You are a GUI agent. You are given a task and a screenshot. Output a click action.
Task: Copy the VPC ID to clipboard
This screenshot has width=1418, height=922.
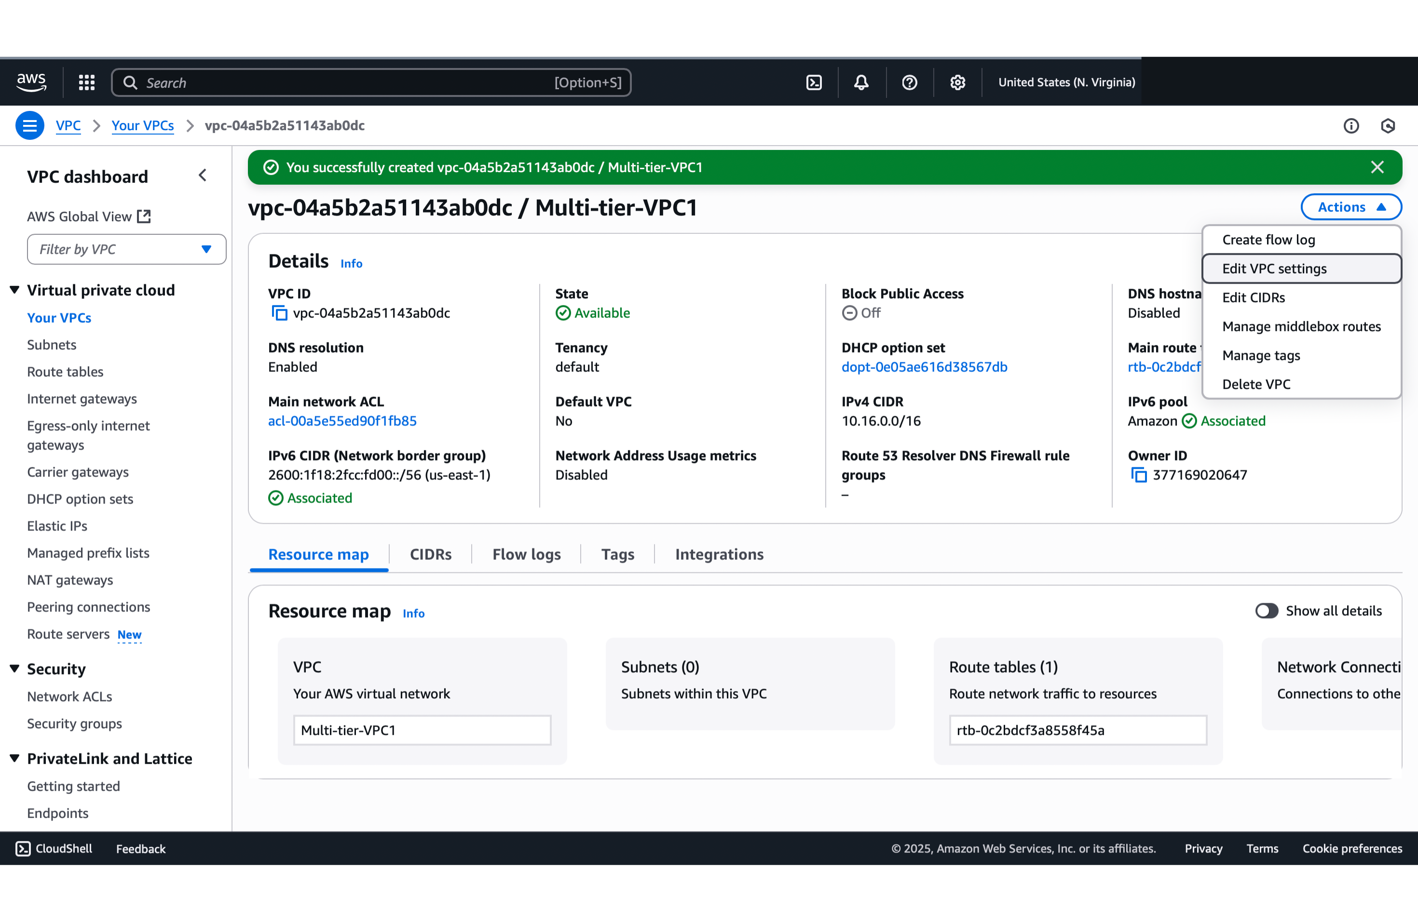tap(279, 312)
